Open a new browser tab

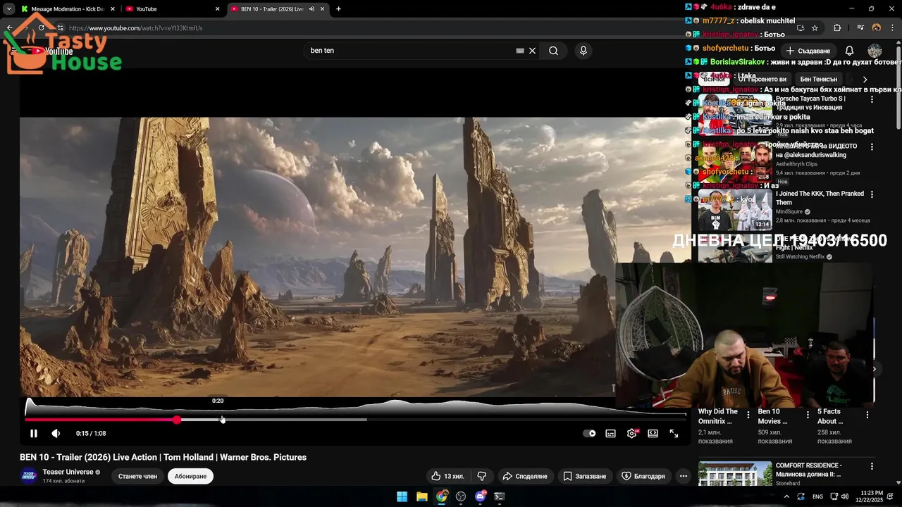click(338, 9)
